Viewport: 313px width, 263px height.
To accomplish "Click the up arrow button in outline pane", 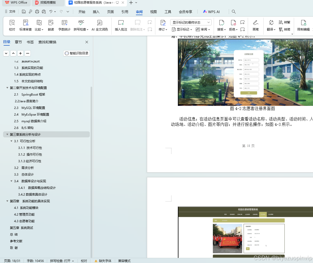I will [13, 53].
